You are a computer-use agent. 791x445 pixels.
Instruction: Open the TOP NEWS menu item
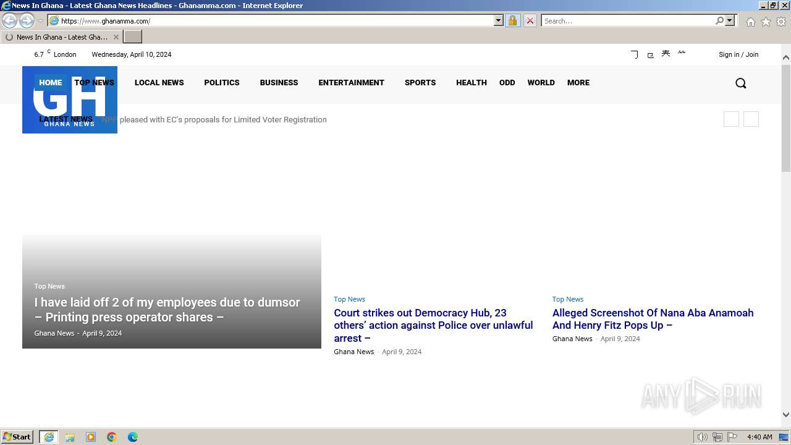pos(94,83)
